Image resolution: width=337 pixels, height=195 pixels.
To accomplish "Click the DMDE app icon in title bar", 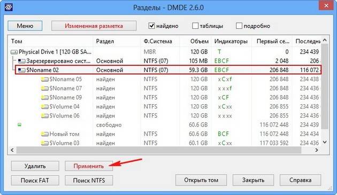I will coord(9,7).
